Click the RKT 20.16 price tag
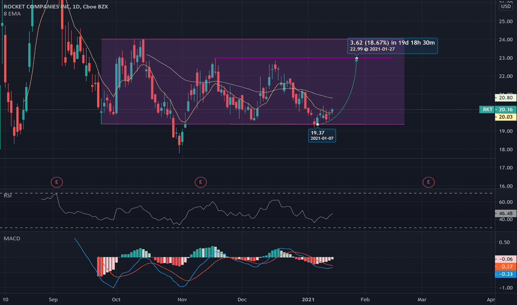Screen dimensions: 517x305 point(498,109)
